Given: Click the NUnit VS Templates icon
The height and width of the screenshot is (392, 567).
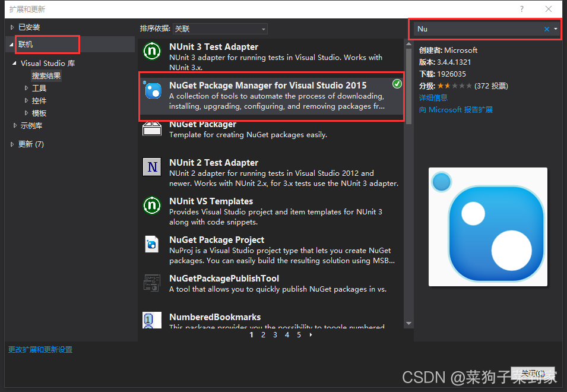Looking at the screenshot, I should (x=152, y=206).
